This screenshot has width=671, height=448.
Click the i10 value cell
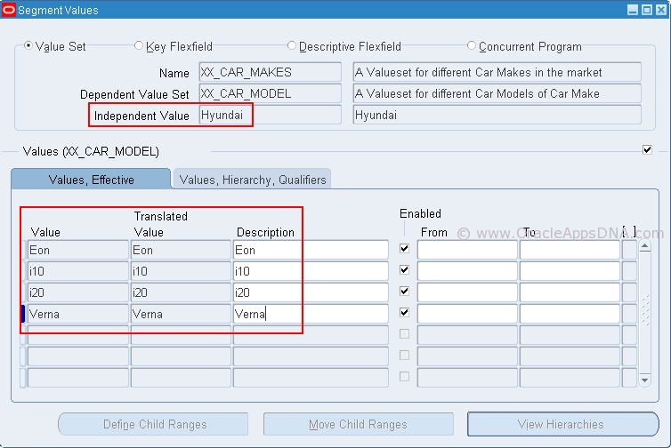[78, 271]
